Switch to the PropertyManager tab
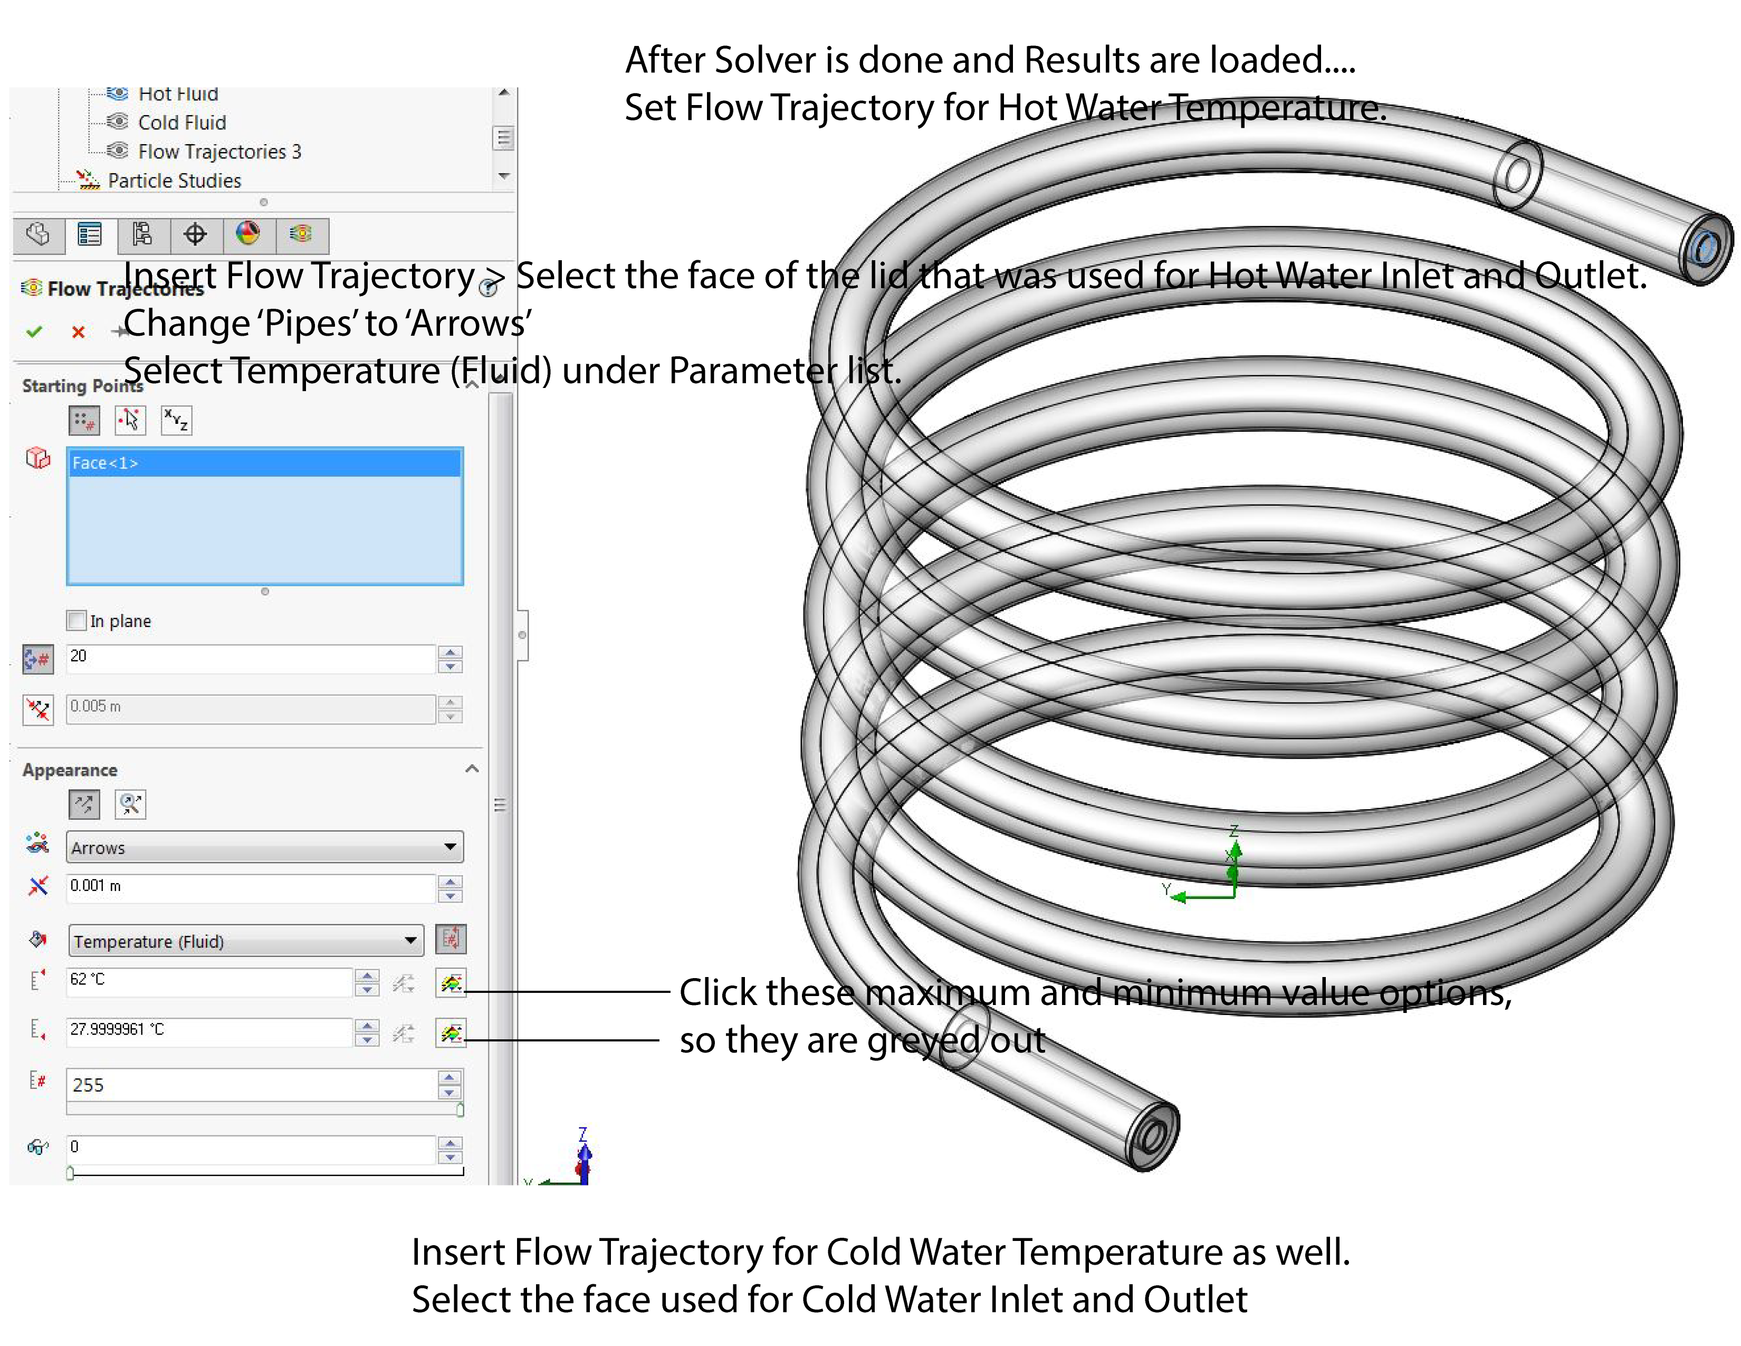This screenshot has height=1346, width=1741. point(89,234)
